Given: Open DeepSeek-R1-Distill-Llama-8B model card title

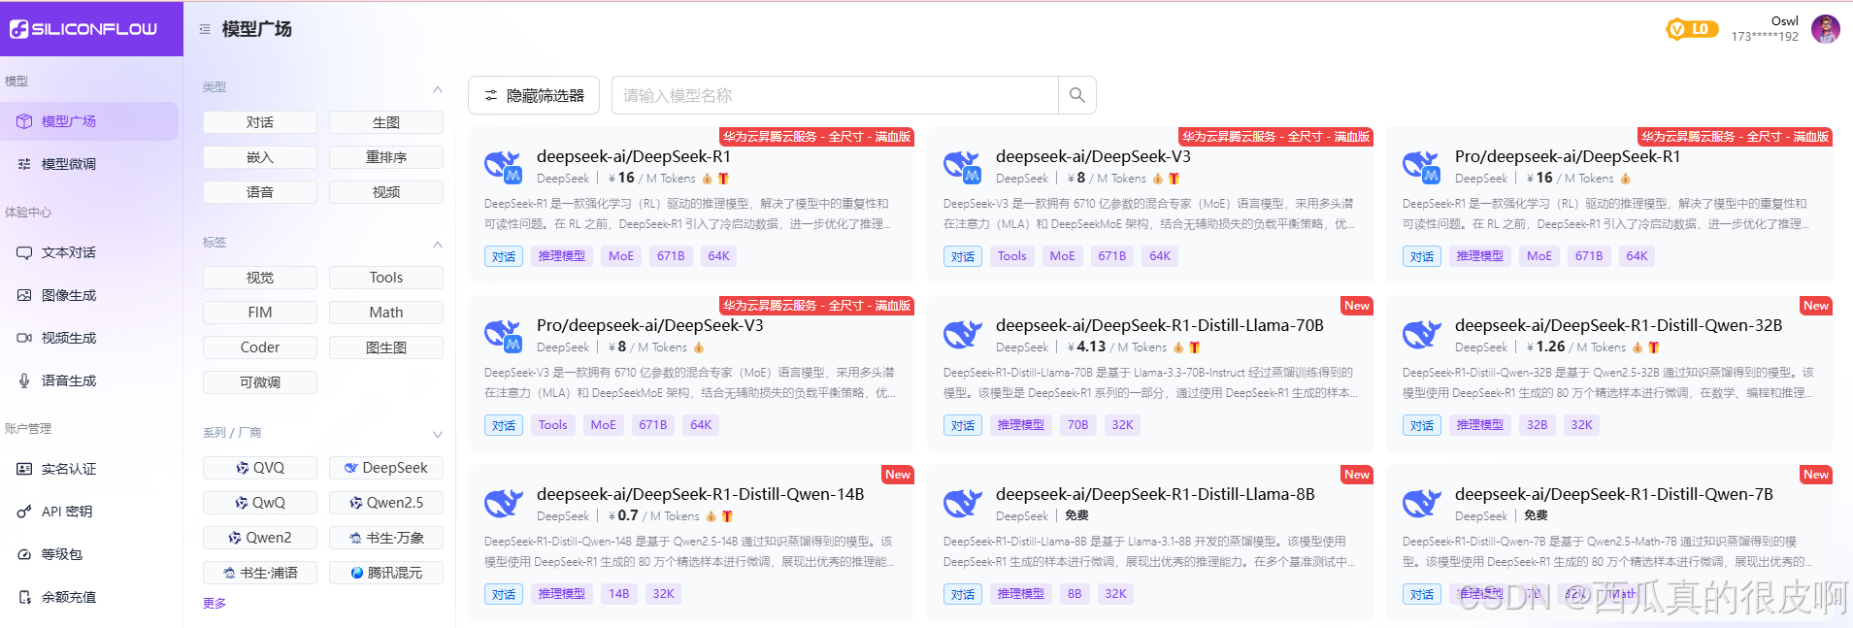Looking at the screenshot, I should point(1155,494).
